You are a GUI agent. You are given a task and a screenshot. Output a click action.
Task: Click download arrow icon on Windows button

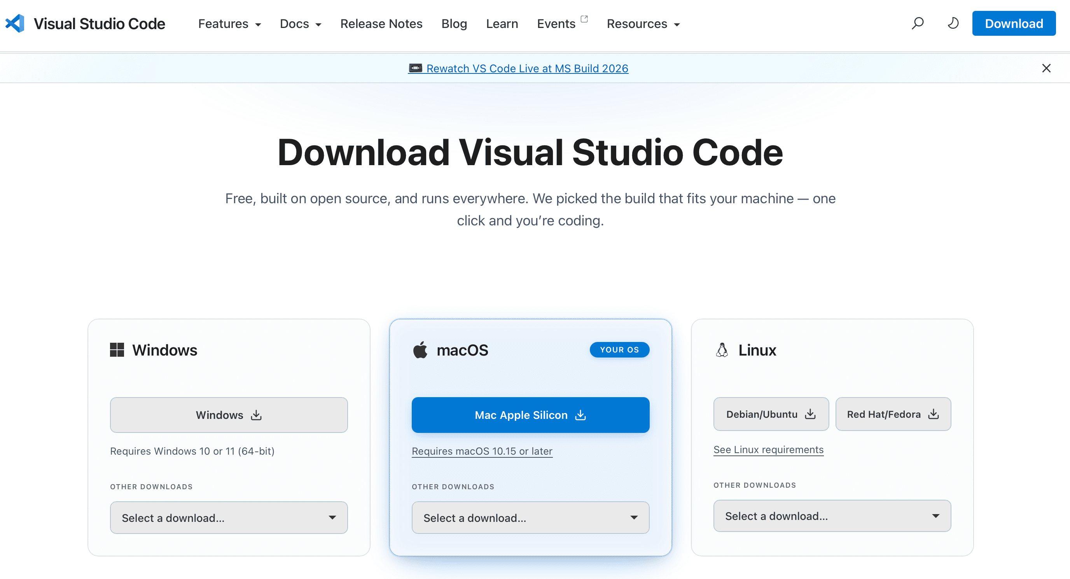256,415
